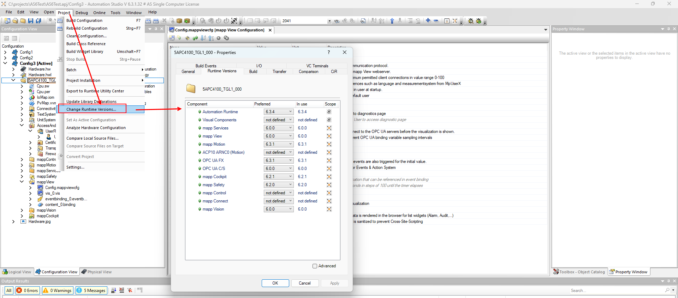Open Toolbox - Object Catalog tab
The height and width of the screenshot is (298, 678).
click(x=579, y=272)
